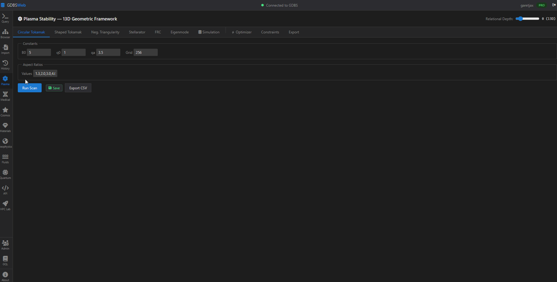Open the Optimizer tab
This screenshot has width=557, height=282.
(x=242, y=32)
